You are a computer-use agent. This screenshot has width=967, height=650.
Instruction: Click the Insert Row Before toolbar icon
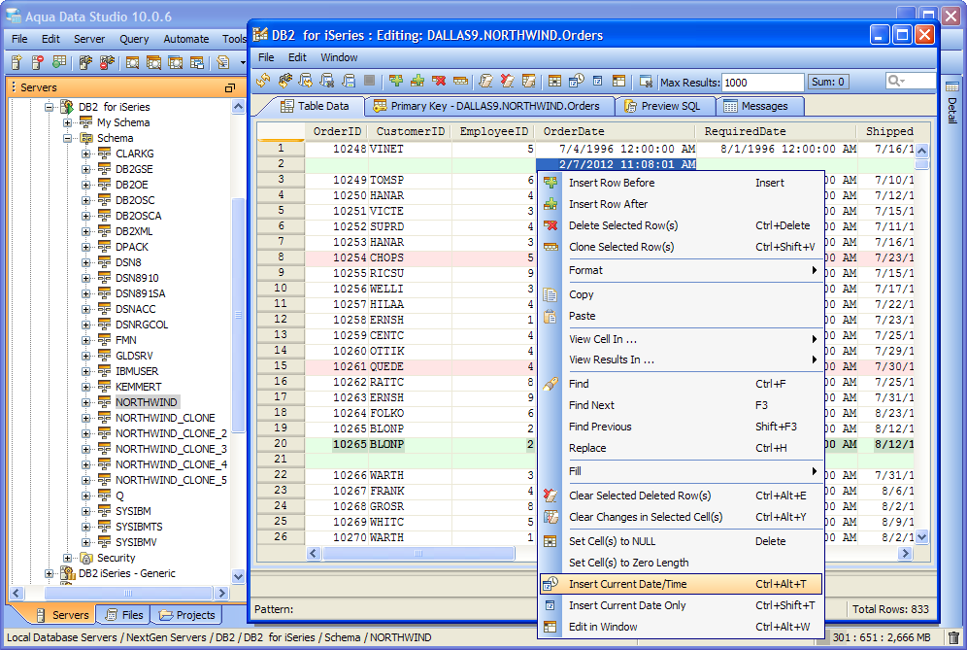pos(396,81)
